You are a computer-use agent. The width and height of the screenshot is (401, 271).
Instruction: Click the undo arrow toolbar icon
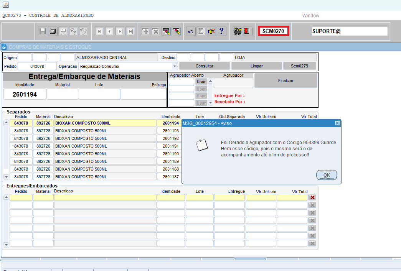(x=191, y=31)
